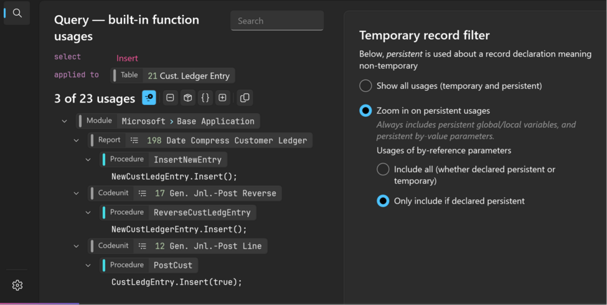Click the Search input field
Image resolution: width=607 pixels, height=305 pixels.
(x=277, y=21)
